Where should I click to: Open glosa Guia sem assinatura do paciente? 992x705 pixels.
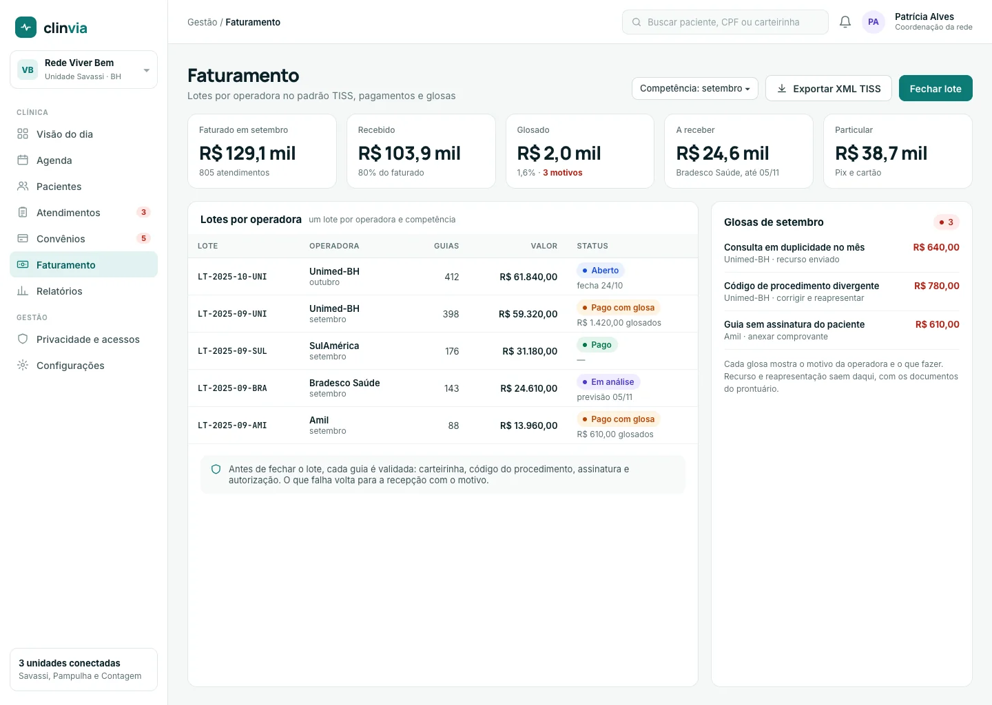(x=842, y=330)
